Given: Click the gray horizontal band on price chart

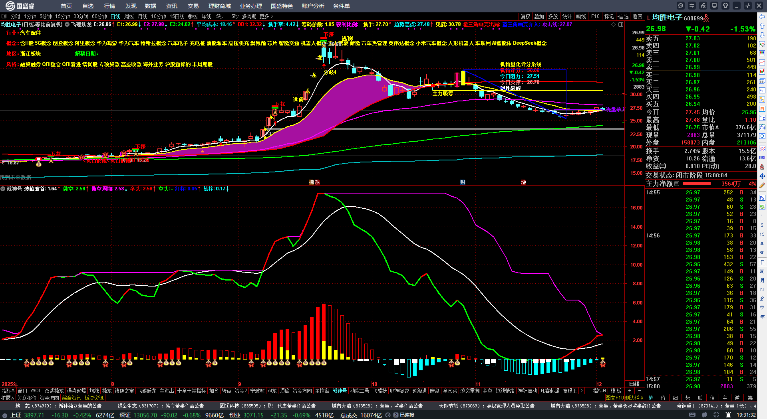Looking at the screenshot, I should (478, 128).
